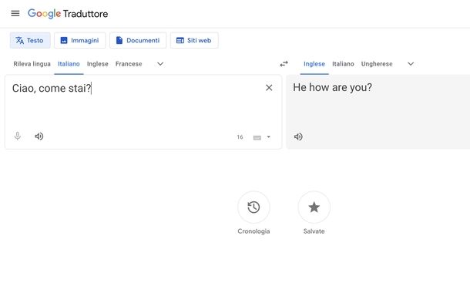The width and height of the screenshot is (470, 300).
Task: Switch to Documenti translation mode
Action: tap(138, 40)
